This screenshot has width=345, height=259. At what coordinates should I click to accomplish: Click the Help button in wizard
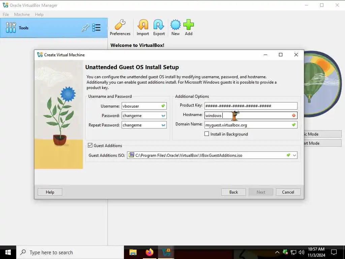[50, 192]
